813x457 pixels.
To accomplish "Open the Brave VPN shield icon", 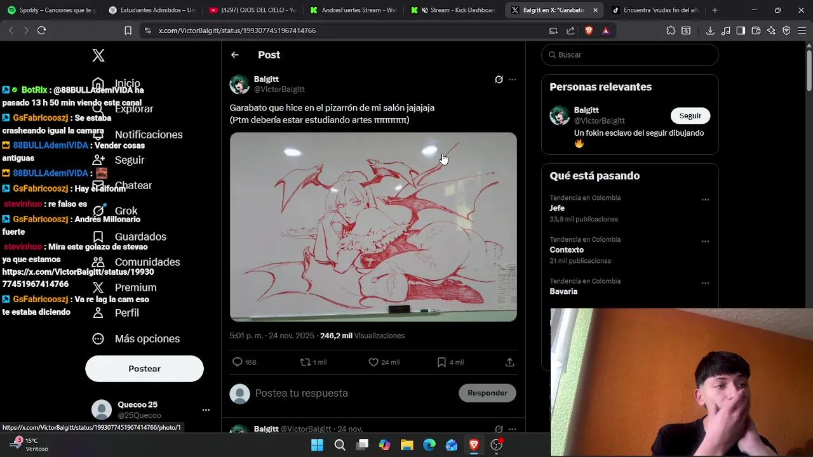I will point(786,30).
